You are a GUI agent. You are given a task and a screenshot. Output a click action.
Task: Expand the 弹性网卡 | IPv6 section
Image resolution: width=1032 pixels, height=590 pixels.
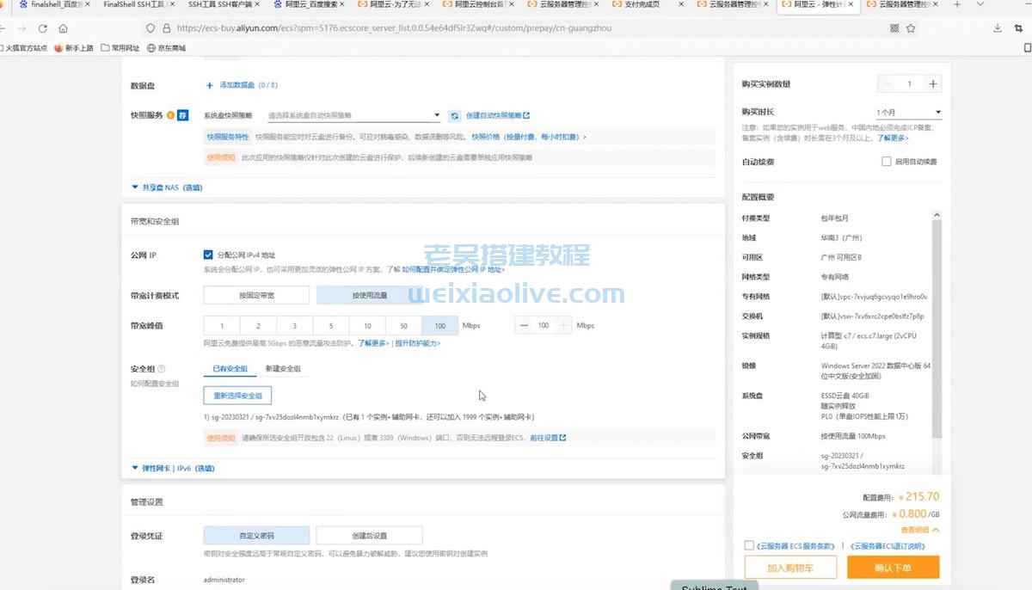(172, 469)
